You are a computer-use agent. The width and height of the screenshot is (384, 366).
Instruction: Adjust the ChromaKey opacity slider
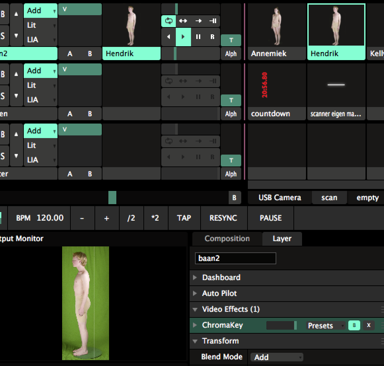pyautogui.click(x=281, y=325)
